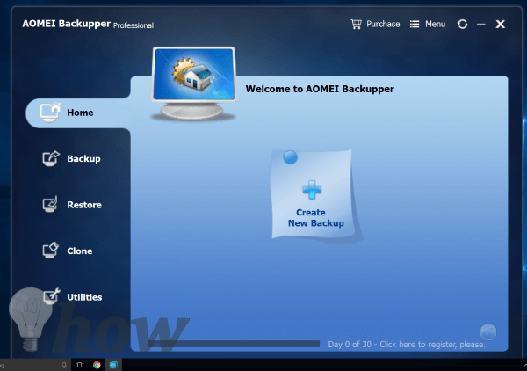The width and height of the screenshot is (527, 371).
Task: Click the large home monitor image
Action: coord(194,84)
